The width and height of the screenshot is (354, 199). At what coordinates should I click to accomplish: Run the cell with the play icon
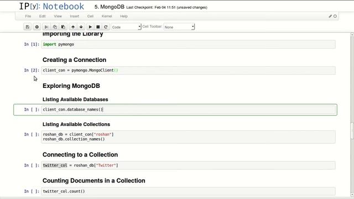90,27
